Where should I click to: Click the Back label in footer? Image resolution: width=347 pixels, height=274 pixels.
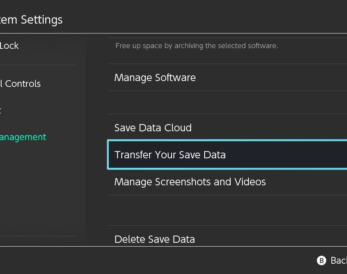pos(338,260)
